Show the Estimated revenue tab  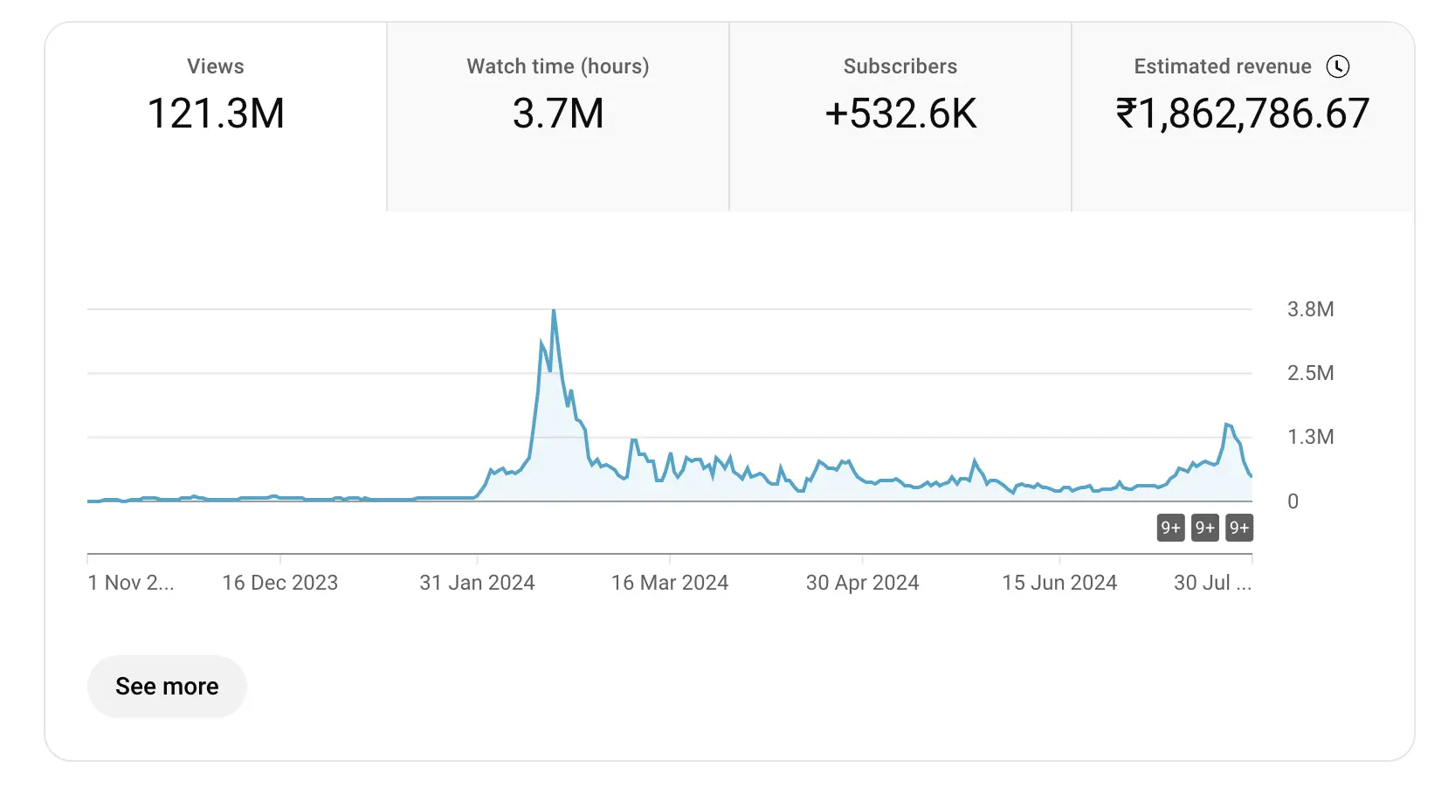1243,117
